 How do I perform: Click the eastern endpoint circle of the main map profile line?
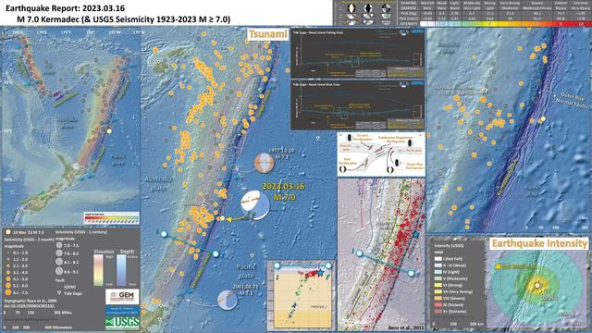[x=216, y=254]
